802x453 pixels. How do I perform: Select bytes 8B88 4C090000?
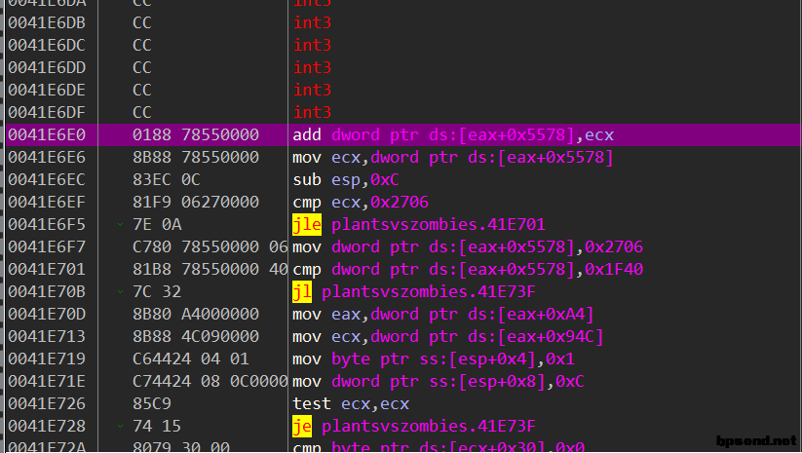pyautogui.click(x=196, y=337)
